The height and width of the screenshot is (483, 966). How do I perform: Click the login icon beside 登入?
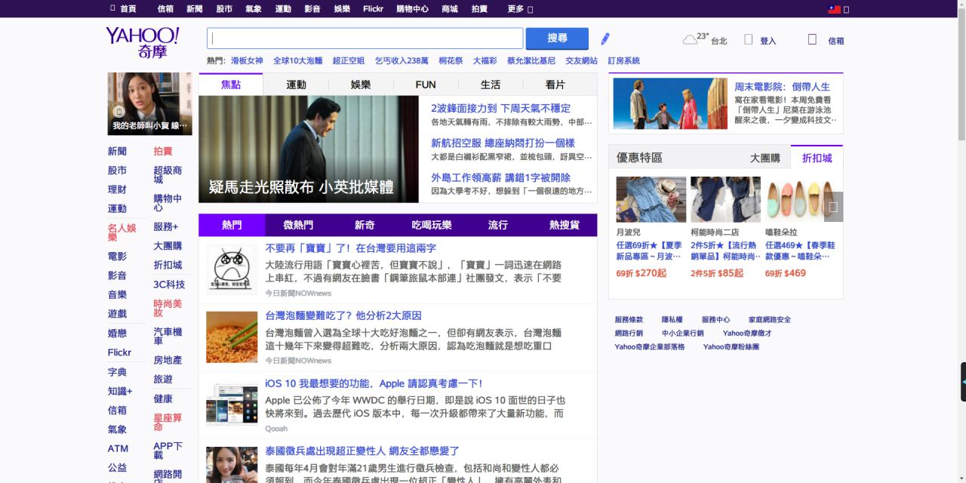[x=749, y=39]
